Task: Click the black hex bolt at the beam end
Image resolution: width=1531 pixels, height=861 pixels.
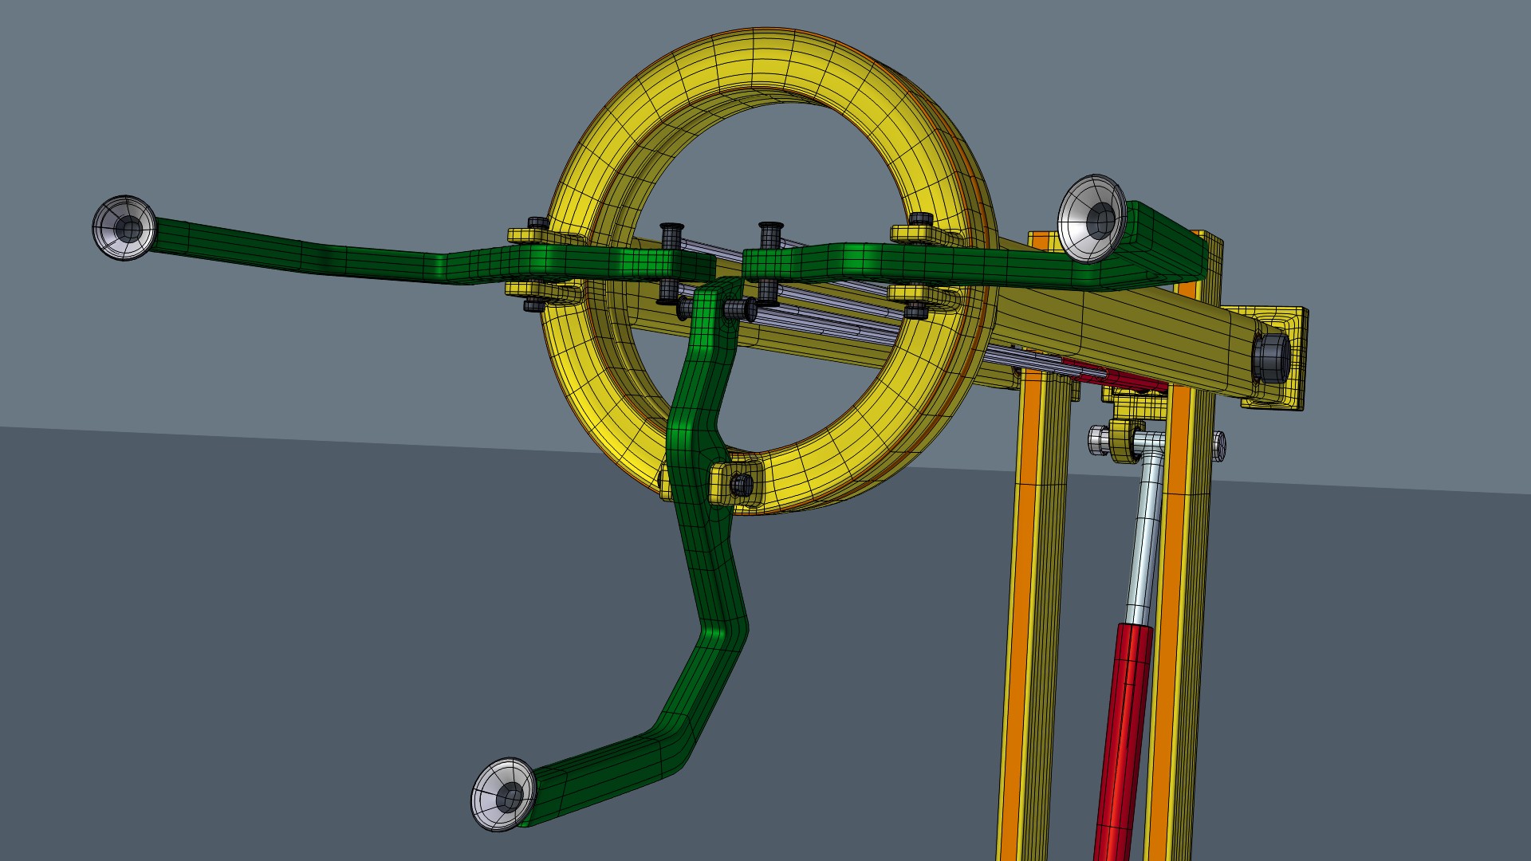Action: point(1270,356)
